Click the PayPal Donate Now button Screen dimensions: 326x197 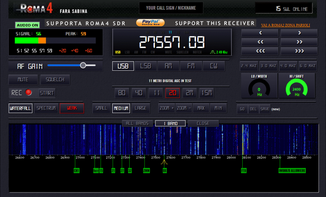[x=150, y=23]
